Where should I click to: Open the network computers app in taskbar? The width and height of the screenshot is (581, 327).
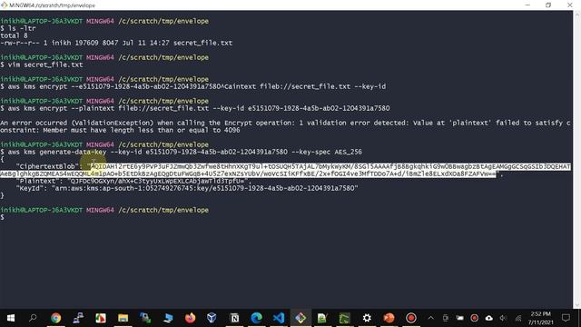78,318
